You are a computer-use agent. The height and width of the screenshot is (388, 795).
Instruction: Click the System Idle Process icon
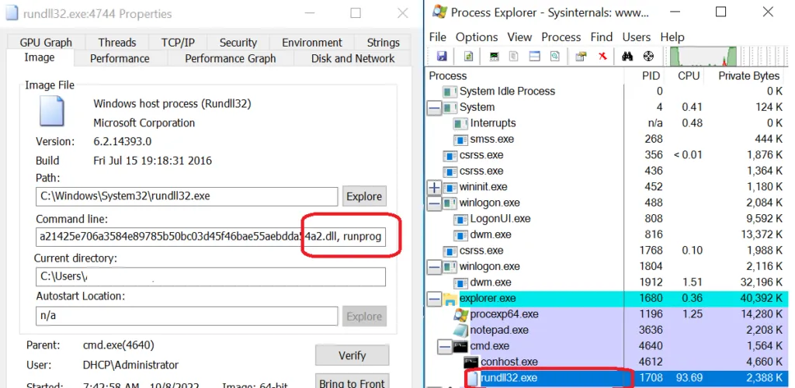coord(450,92)
